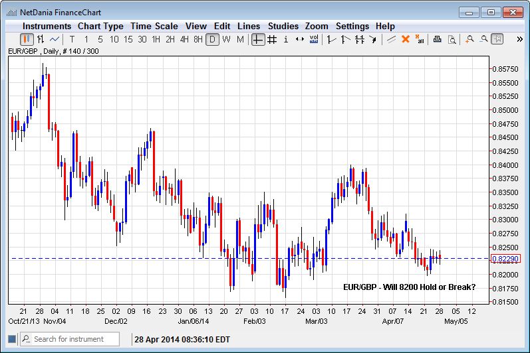Viewport: 530px width, 353px height.
Task: Select the parallel lines channel tool
Action: 392,39
